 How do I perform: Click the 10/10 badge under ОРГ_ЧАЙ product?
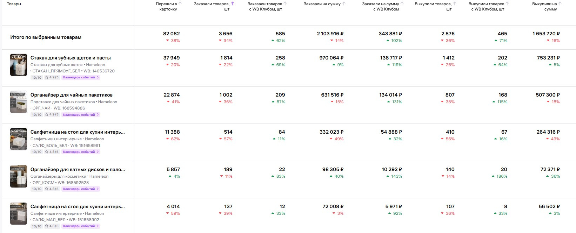click(37, 115)
